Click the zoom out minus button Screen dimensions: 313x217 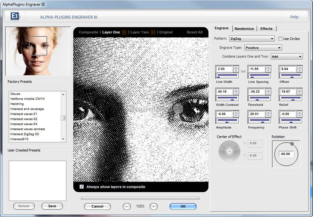coord(126,206)
